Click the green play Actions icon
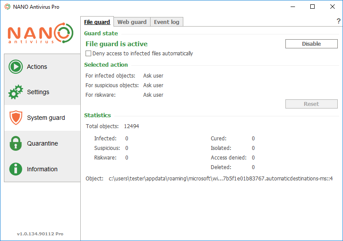Image resolution: width=343 pixels, height=241 pixels. (x=16, y=67)
